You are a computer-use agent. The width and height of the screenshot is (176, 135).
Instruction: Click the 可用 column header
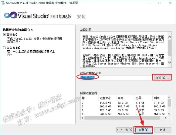point(125,98)
